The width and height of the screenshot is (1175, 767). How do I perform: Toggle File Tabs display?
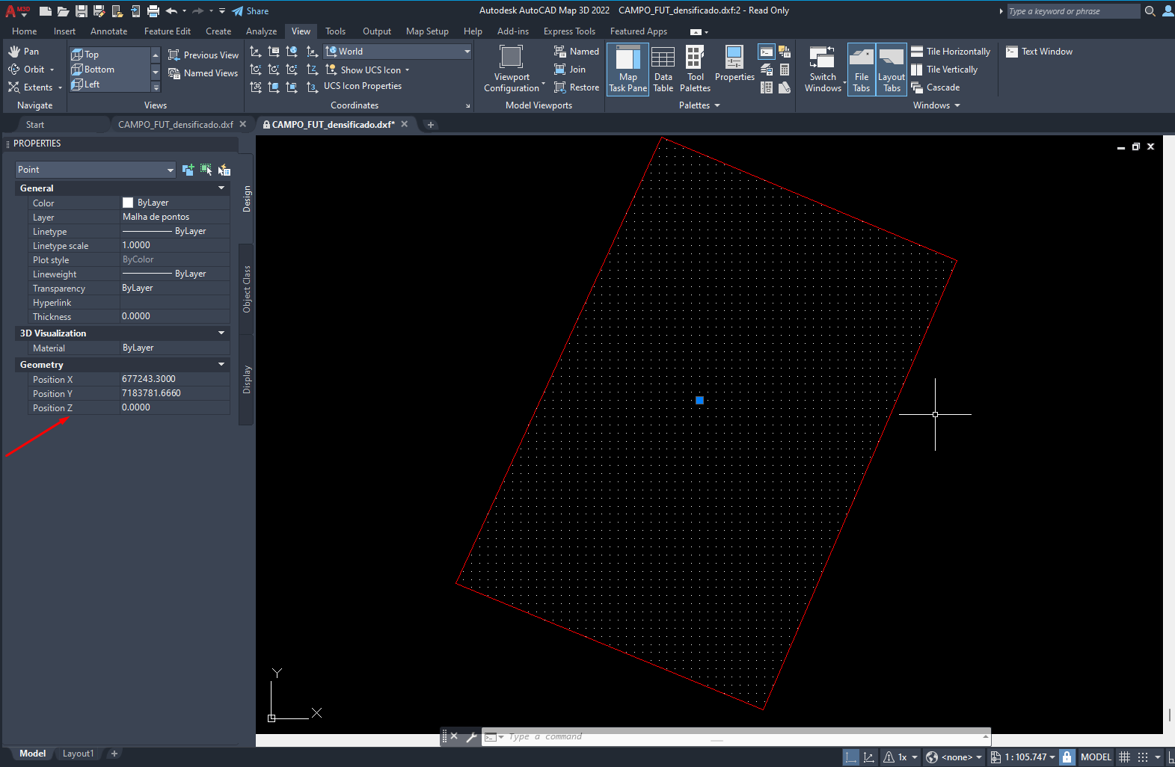coord(862,69)
